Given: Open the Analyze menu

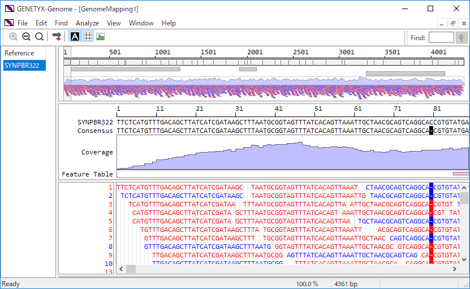Looking at the screenshot, I should [x=87, y=23].
